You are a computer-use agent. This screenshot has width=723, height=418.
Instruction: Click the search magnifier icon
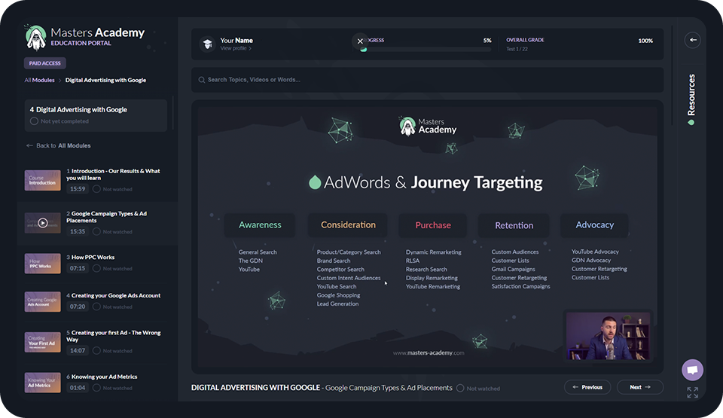(x=202, y=80)
